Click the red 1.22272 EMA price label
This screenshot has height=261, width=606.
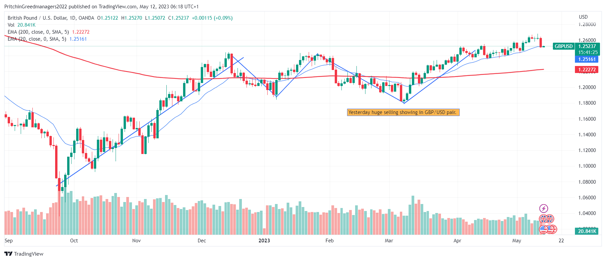tap(587, 70)
